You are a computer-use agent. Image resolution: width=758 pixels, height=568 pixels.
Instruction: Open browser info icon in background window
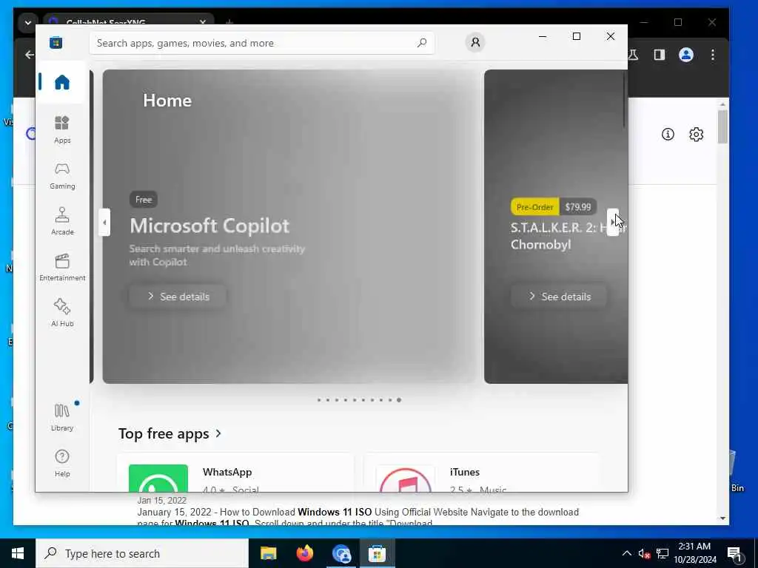pos(668,135)
